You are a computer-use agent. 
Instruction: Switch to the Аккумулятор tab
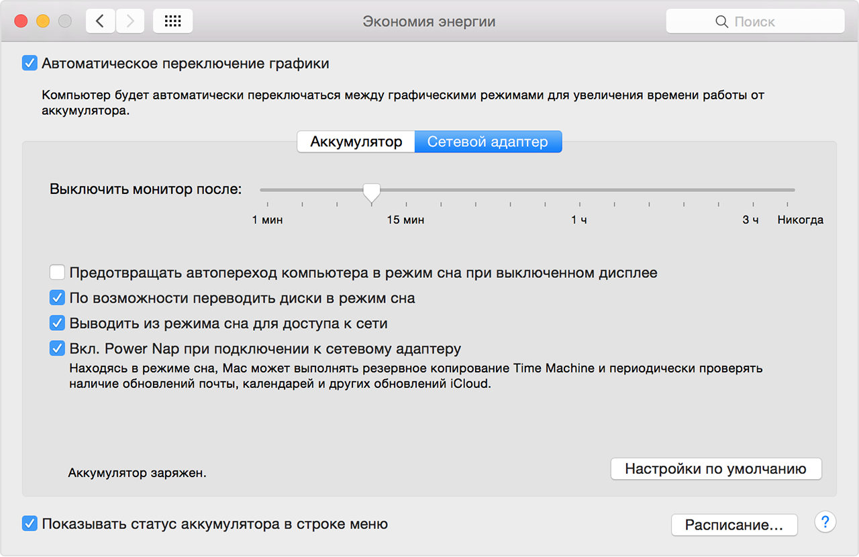coord(356,142)
